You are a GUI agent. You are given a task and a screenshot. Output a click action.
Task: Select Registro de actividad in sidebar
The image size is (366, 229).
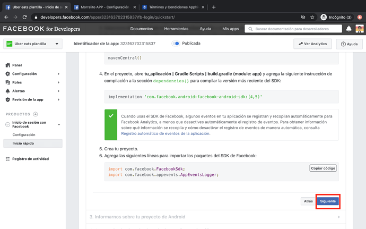[30, 159]
